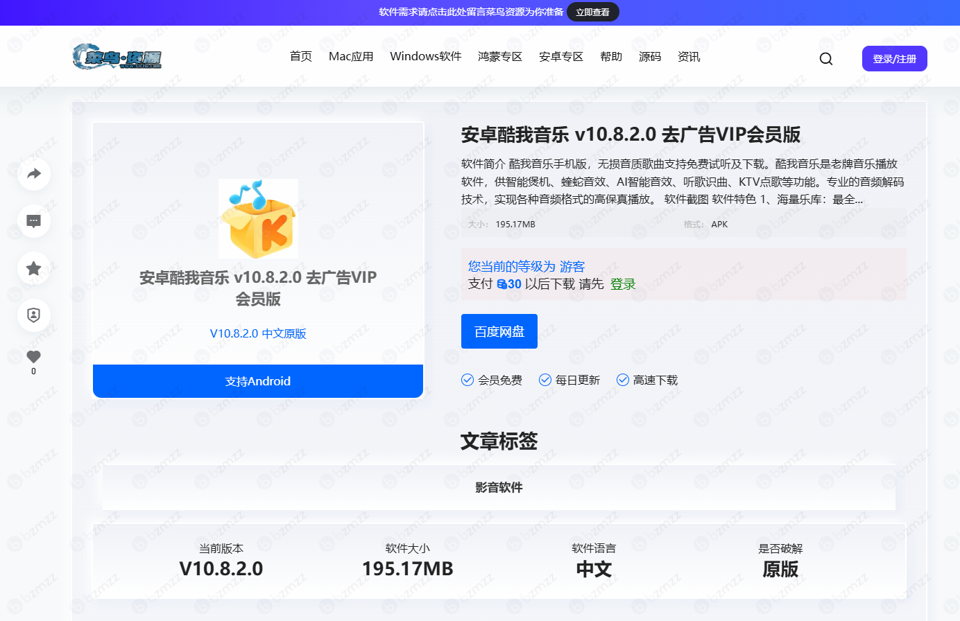Click the share arrow icon in sidebar
The image size is (960, 621).
(34, 174)
